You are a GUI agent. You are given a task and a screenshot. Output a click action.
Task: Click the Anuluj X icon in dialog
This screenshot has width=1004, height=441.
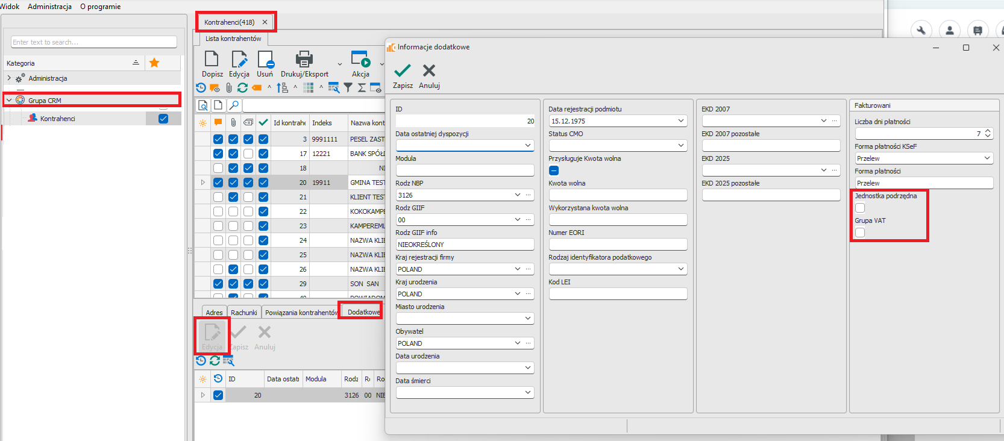point(429,71)
